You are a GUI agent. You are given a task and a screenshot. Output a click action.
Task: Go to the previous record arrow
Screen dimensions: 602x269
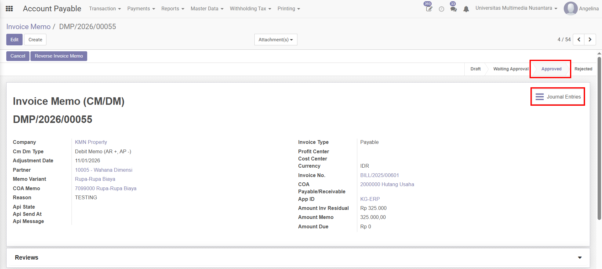[578, 40]
